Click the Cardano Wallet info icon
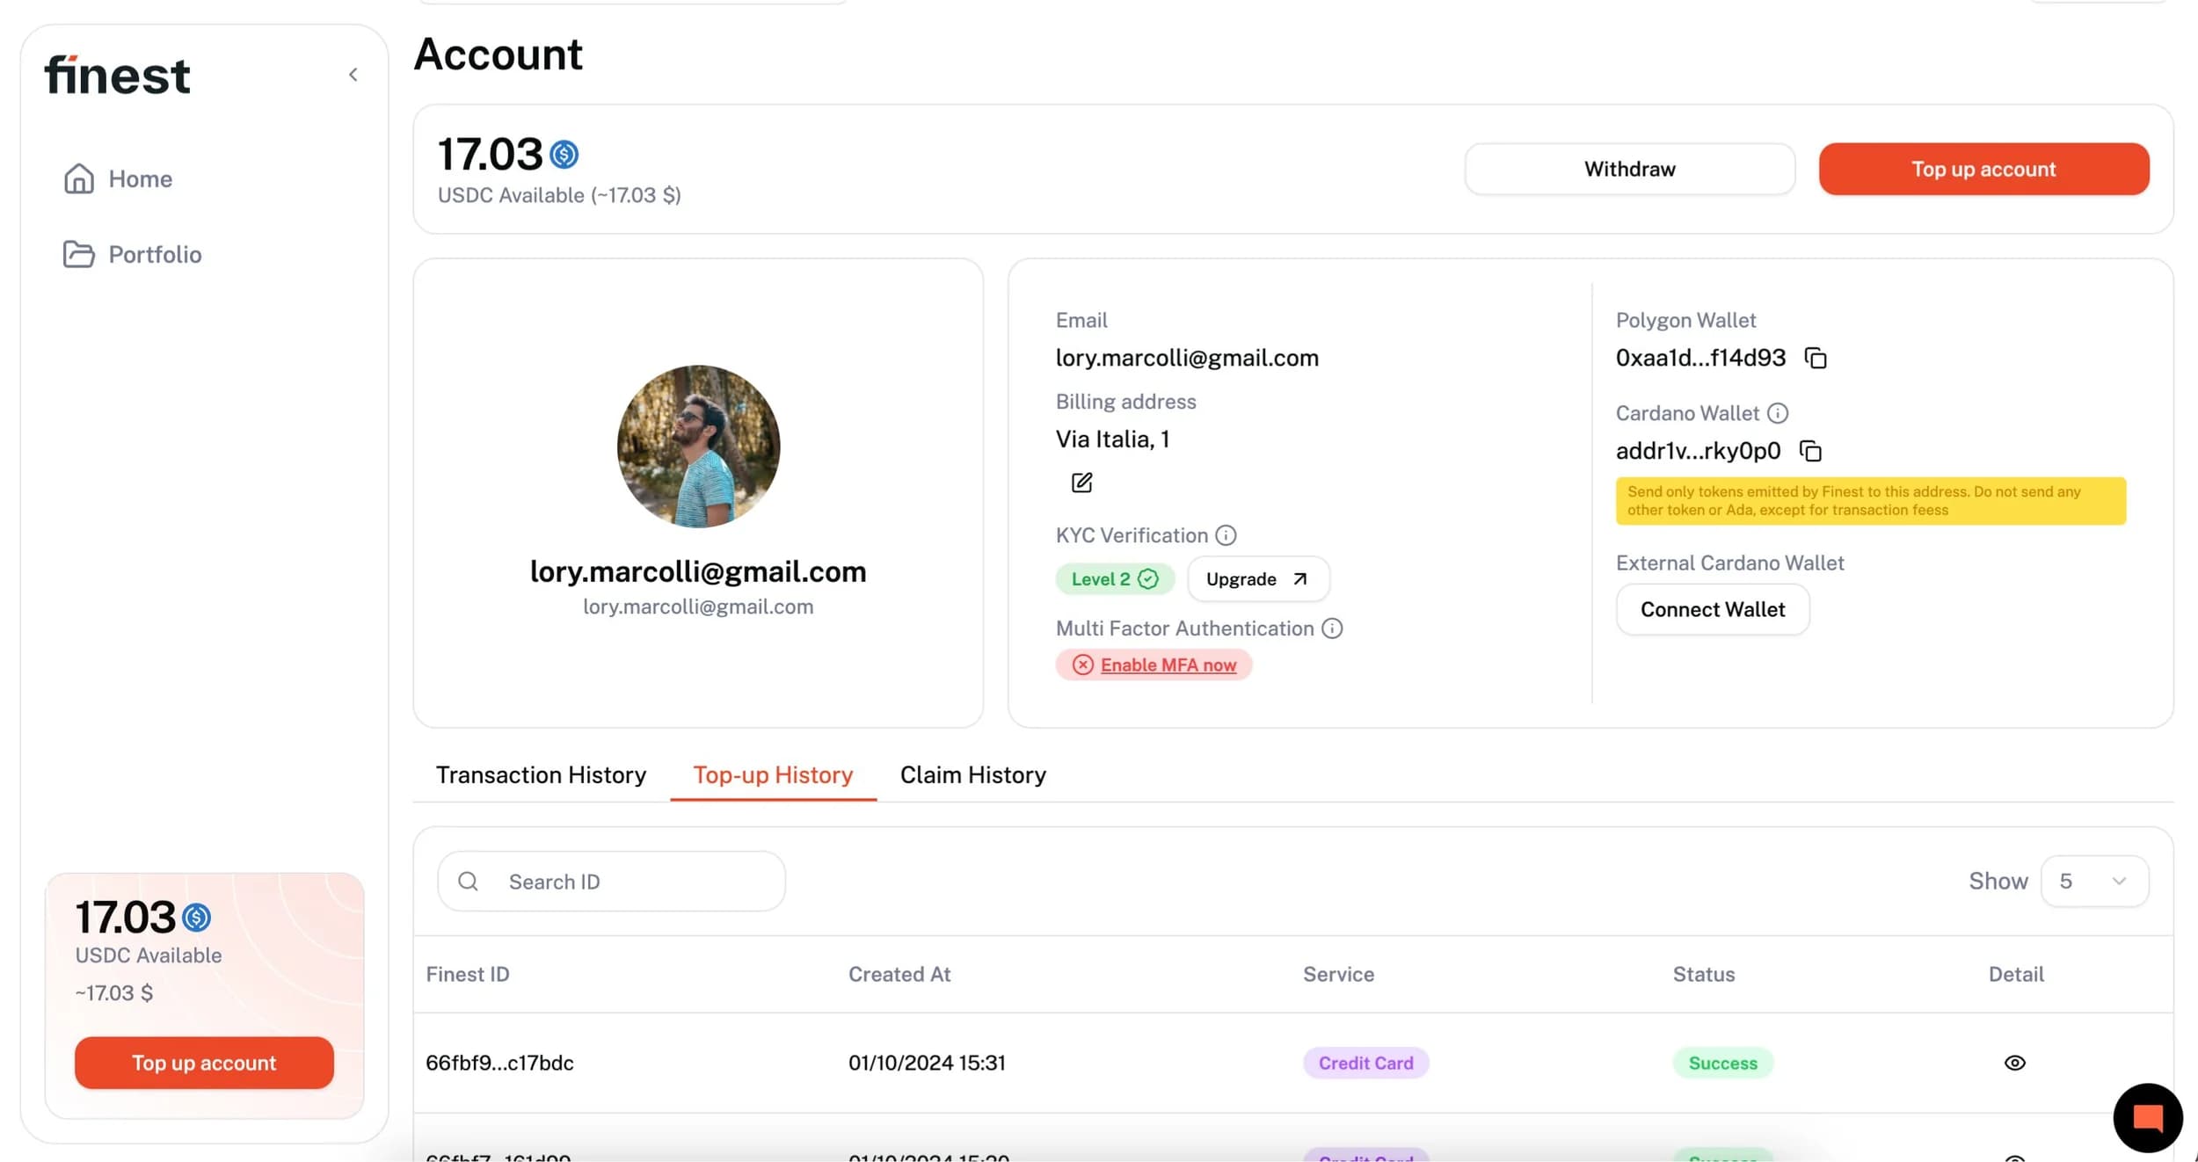This screenshot has height=1162, width=2198. (x=1778, y=413)
